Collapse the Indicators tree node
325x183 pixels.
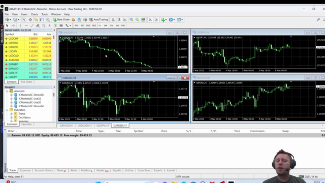[x=7, y=110]
